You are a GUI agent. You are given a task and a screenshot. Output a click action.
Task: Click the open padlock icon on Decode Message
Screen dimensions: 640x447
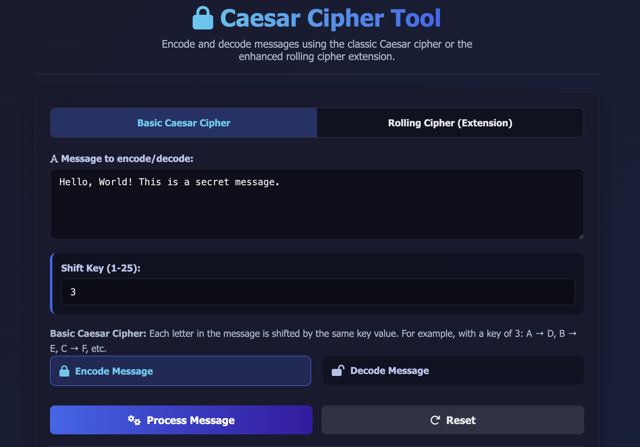[x=339, y=370]
